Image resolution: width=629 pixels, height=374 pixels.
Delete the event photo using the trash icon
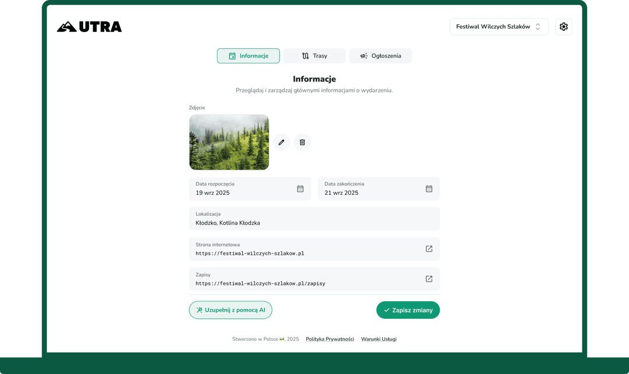(302, 142)
